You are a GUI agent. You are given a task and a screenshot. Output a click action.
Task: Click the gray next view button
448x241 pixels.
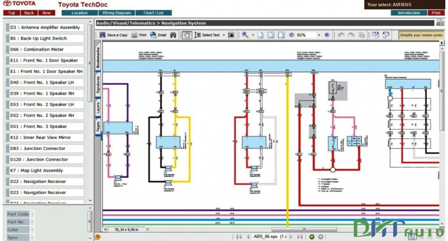pos(321,237)
